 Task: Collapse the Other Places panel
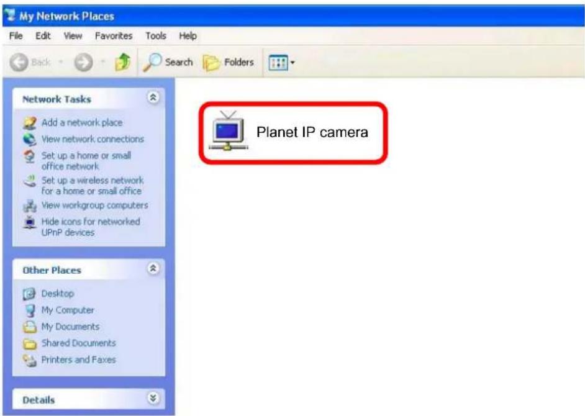coord(153,269)
